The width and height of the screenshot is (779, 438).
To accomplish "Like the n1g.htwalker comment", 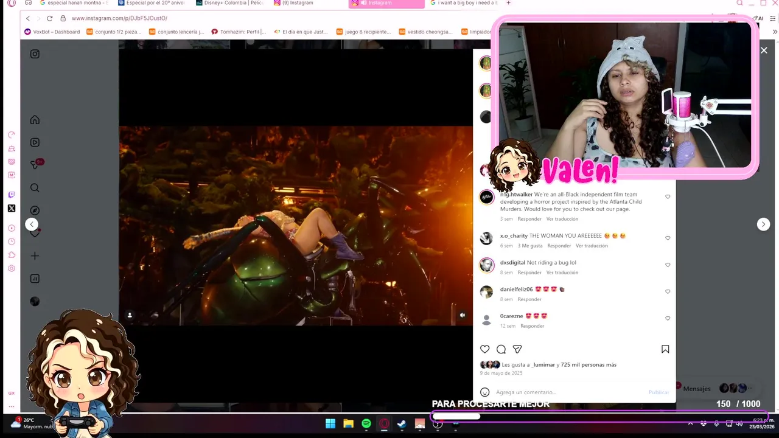I will (x=668, y=197).
